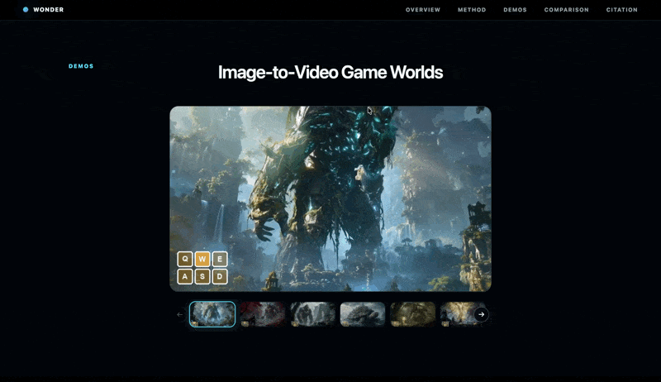
Task: Select the red-toned second thumbnail
Action: point(263,314)
